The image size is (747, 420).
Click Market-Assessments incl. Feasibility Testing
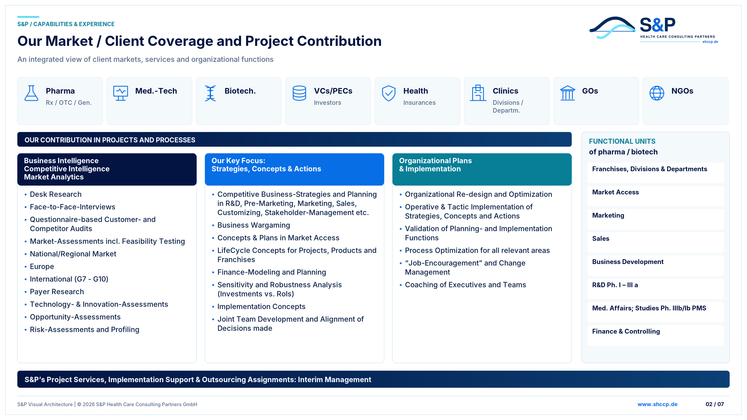pyautogui.click(x=107, y=241)
